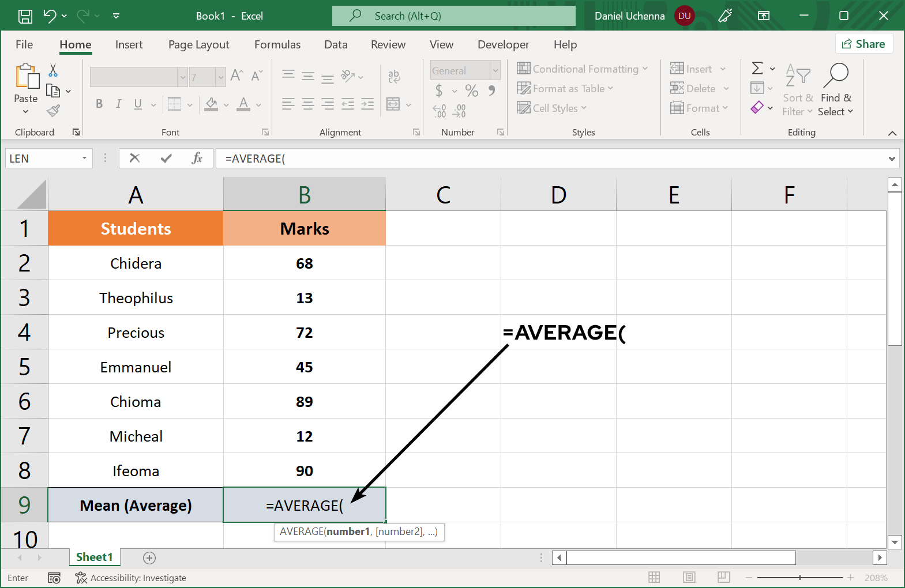Click the Cut scissors icon
The width and height of the screenshot is (905, 588).
pos(53,70)
